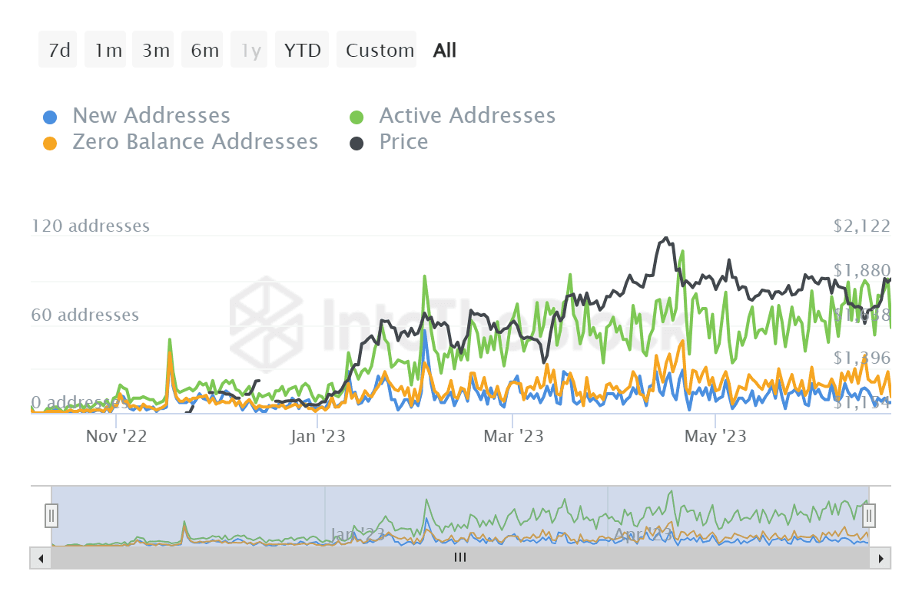The height and width of the screenshot is (614, 922).
Task: Set the range to 6m
Action: (204, 51)
